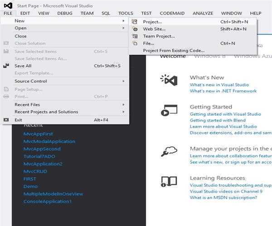Switch to the Welcome tab
This screenshot has height=226, width=272.
click(x=173, y=56)
